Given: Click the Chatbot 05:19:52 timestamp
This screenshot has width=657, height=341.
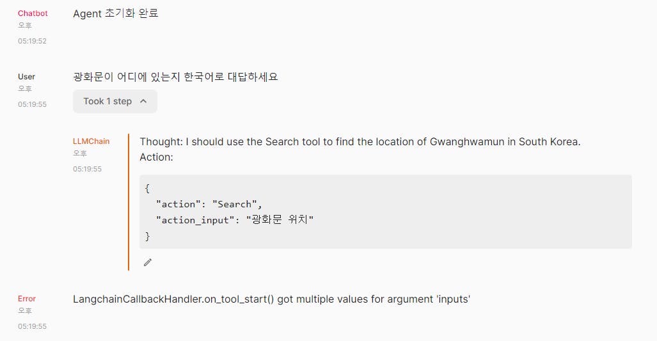Looking at the screenshot, I should [32, 41].
